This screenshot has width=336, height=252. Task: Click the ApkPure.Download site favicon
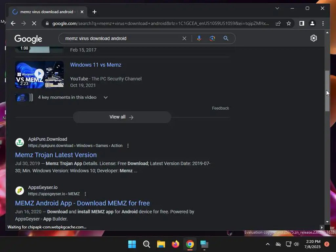(x=19, y=142)
